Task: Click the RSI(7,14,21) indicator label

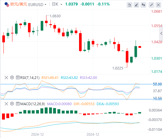Action: pos(30,78)
